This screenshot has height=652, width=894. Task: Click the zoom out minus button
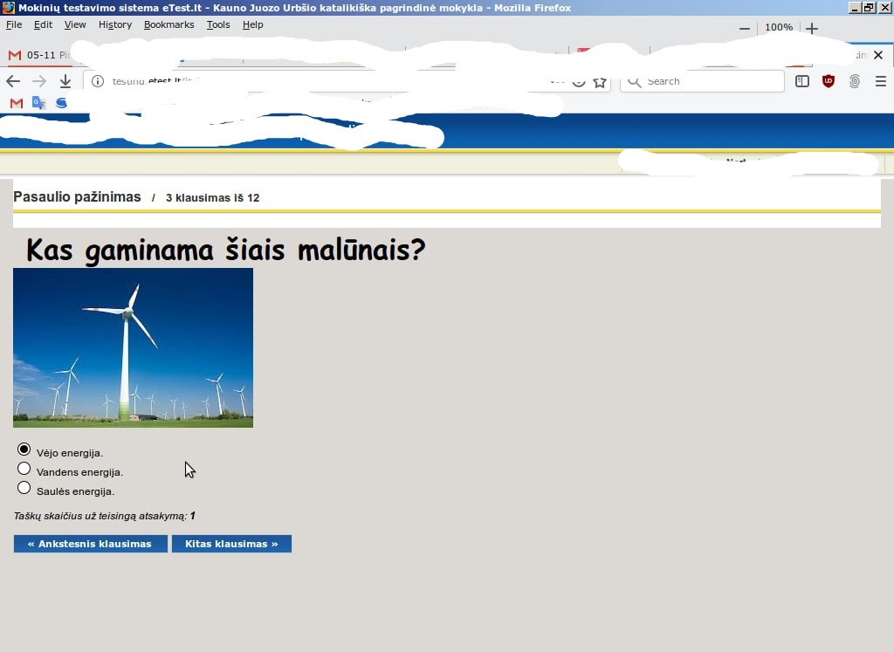pyautogui.click(x=745, y=28)
